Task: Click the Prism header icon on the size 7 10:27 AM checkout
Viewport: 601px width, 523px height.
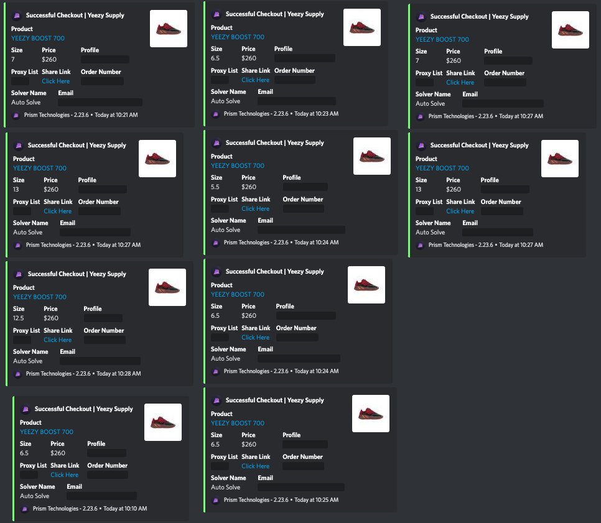Action: [x=421, y=17]
